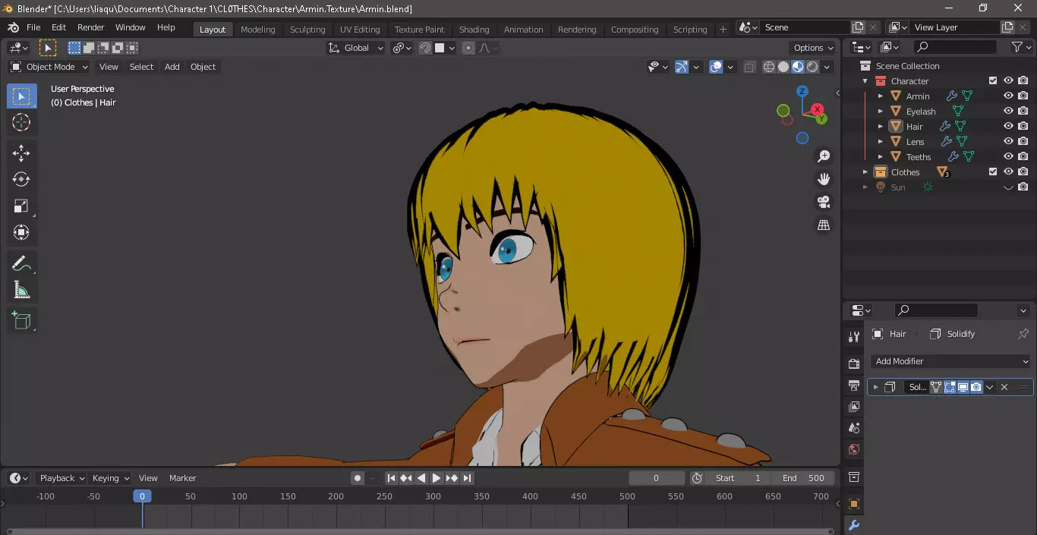Open the Global transform orientation dropdown

pyautogui.click(x=356, y=48)
